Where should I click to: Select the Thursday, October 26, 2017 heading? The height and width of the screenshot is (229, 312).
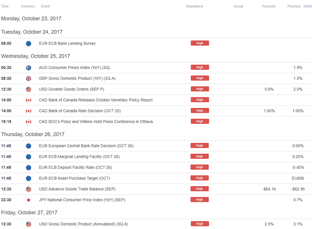[x=33, y=134]
